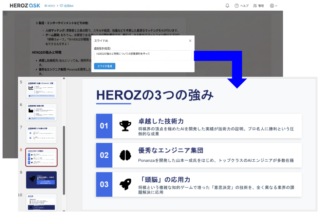Open the 管理 management menu
The image size is (319, 214).
pos(258,6)
